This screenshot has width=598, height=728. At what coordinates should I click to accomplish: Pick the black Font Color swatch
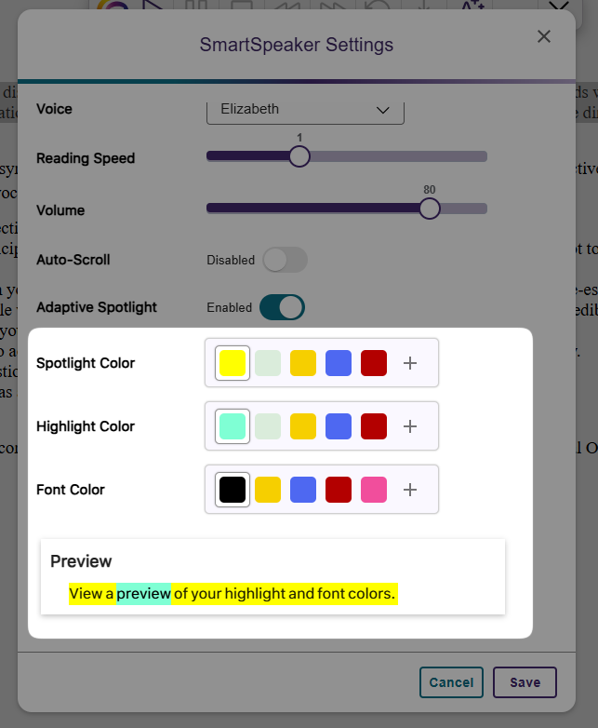tap(233, 490)
